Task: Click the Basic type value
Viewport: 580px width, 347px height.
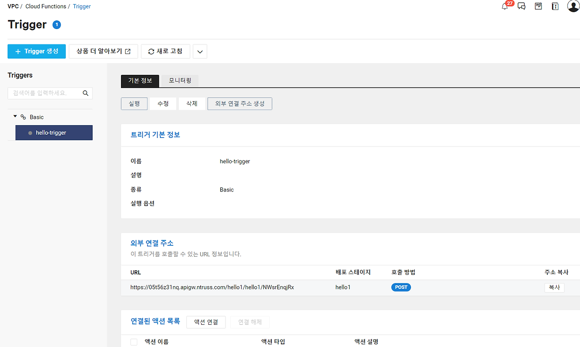Action: tap(227, 190)
